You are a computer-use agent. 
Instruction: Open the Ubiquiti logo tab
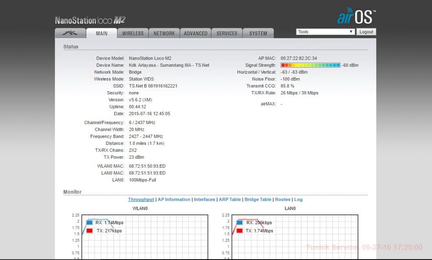[70, 33]
